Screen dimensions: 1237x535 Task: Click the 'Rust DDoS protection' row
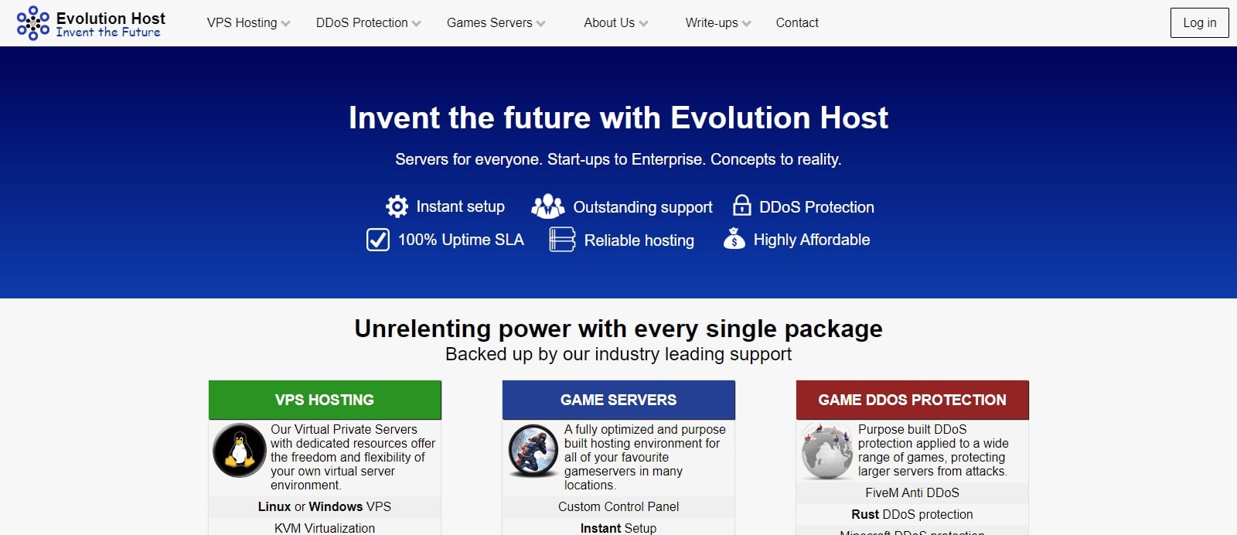pos(912,514)
